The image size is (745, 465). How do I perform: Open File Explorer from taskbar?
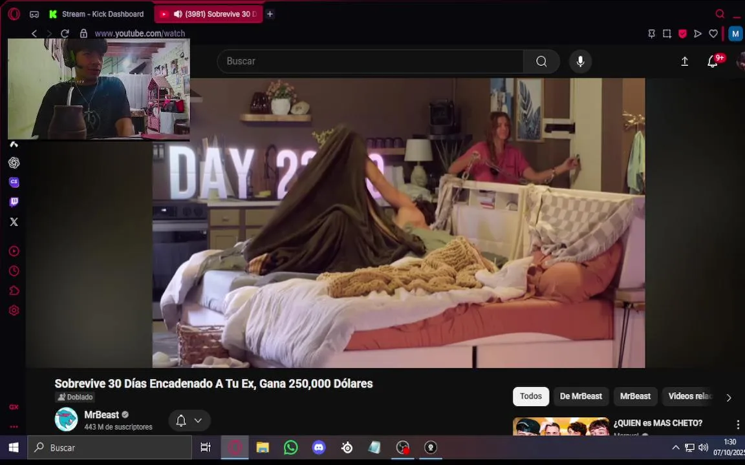coord(263,448)
